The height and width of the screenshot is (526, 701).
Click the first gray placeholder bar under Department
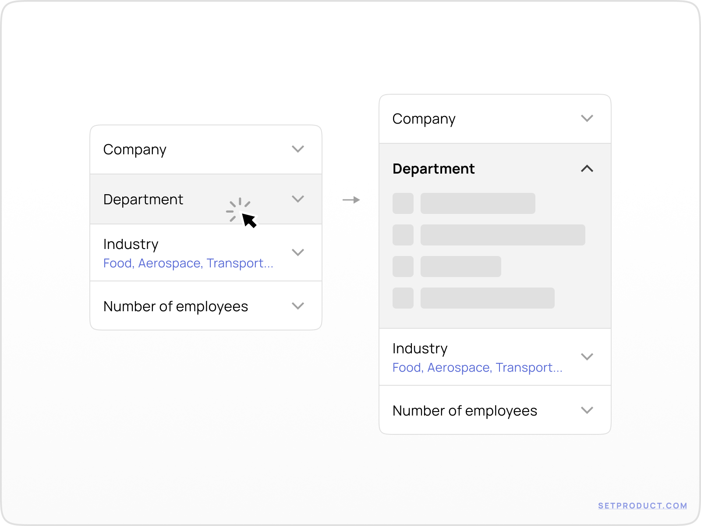(478, 203)
